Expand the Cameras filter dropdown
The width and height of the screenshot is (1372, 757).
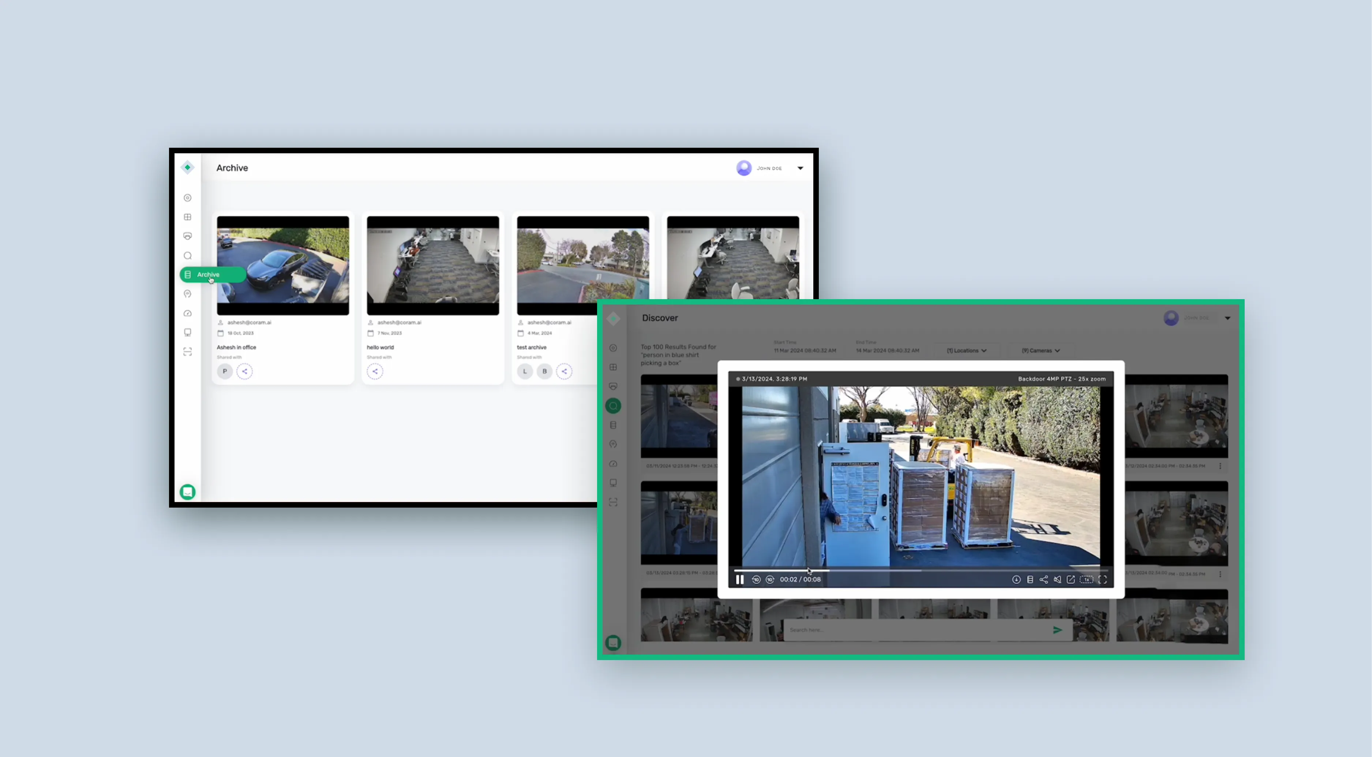[1040, 350]
